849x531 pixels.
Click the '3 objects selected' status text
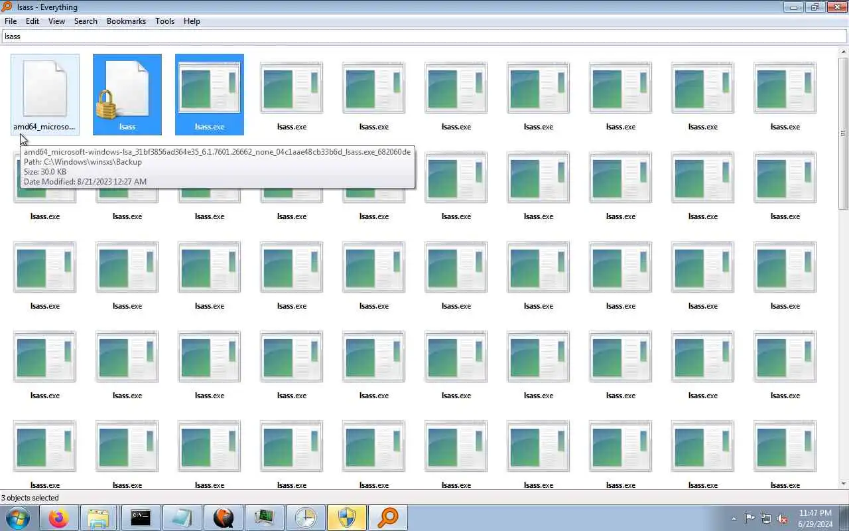(30, 498)
